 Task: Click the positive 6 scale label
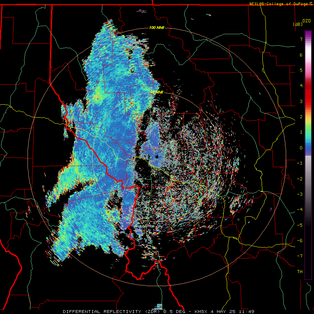301,55
